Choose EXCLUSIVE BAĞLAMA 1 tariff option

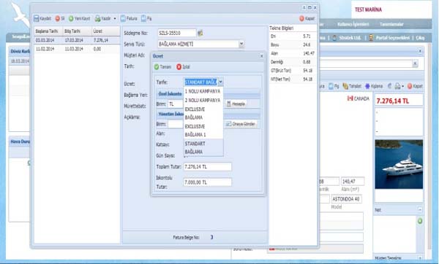click(x=203, y=131)
